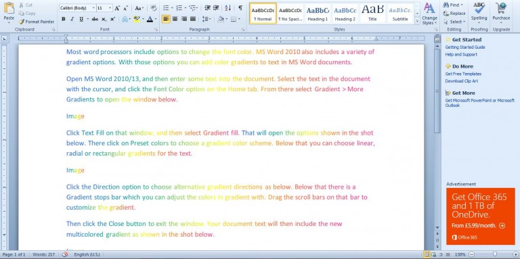The image size is (520, 259).
Task: Toggle Justify alignment
Action: pos(193,19)
